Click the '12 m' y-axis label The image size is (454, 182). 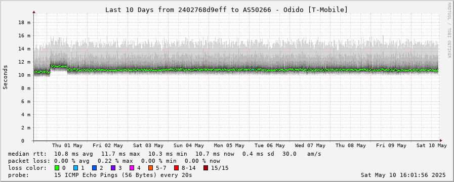click(x=24, y=62)
